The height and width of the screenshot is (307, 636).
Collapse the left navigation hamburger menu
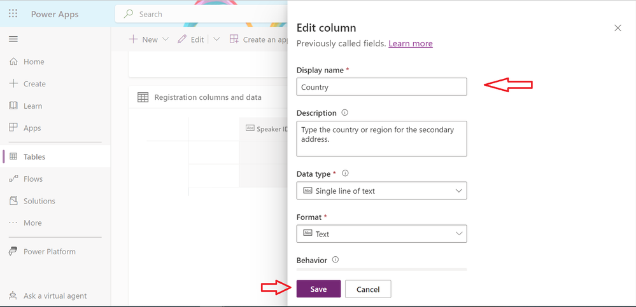click(13, 39)
